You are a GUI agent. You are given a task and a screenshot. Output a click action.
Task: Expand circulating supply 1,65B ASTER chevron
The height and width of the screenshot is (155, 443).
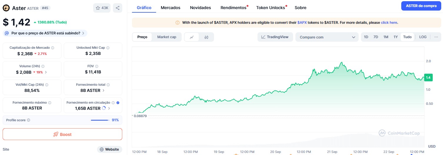pos(109,108)
